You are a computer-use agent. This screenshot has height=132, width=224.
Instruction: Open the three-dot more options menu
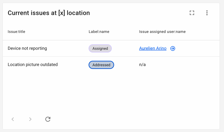coord(207,13)
